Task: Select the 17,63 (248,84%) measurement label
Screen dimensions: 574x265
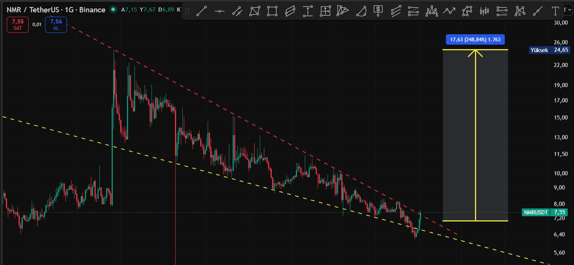Action: 475,40
